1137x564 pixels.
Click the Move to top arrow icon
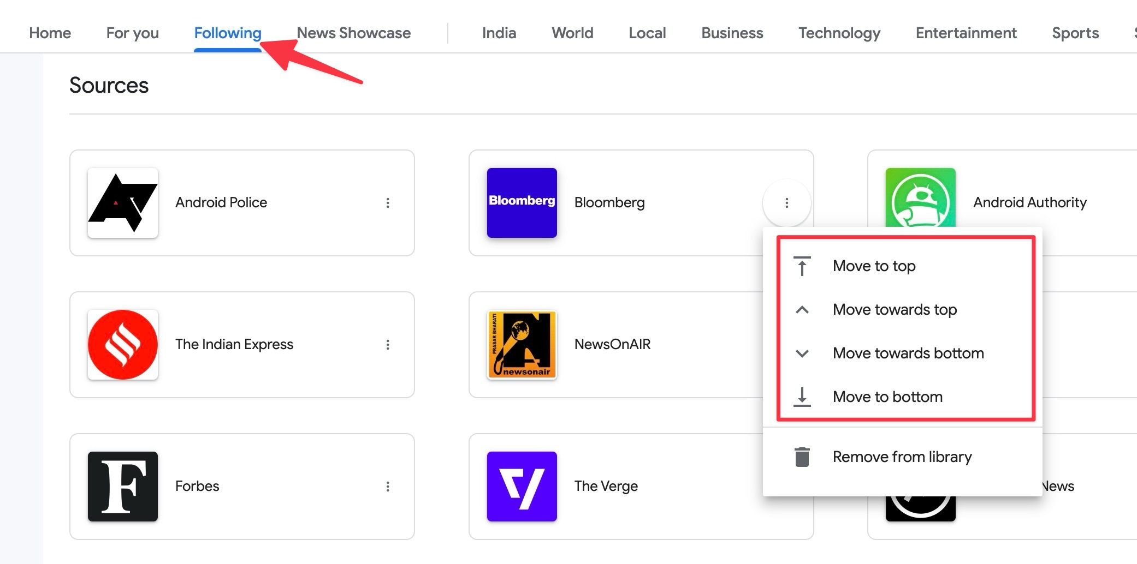click(802, 266)
